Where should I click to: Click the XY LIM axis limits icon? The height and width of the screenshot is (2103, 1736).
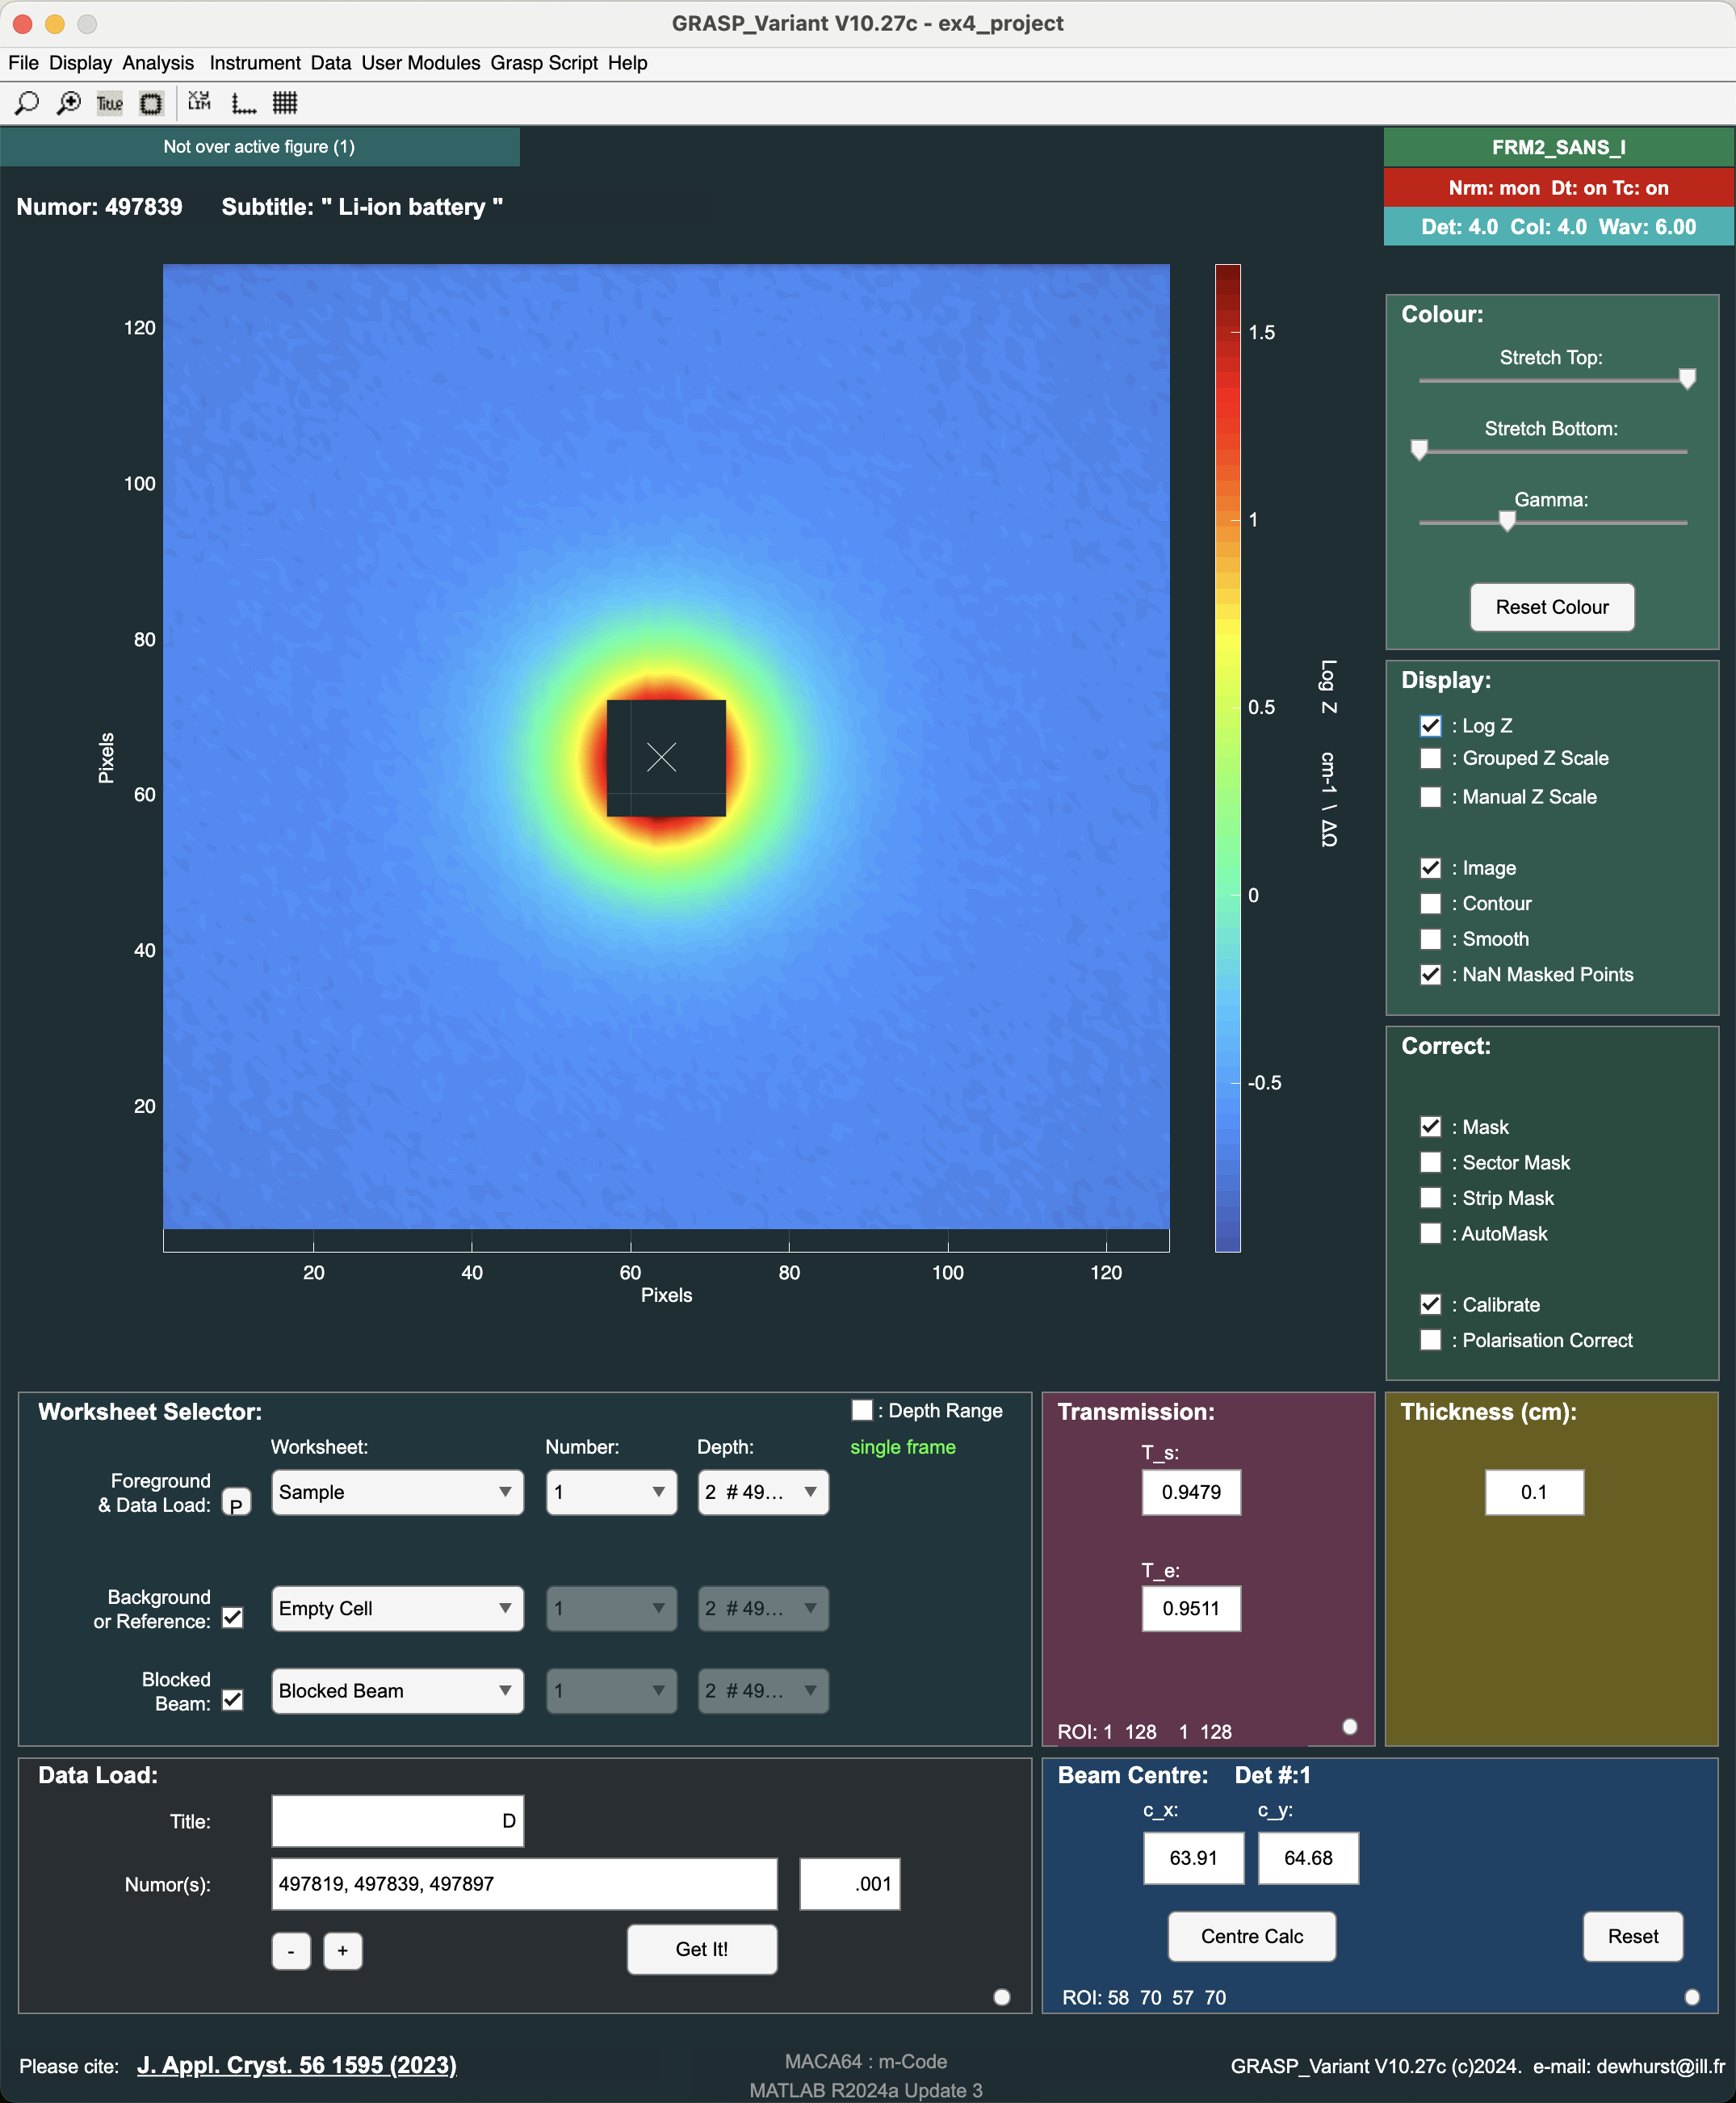pos(199,103)
